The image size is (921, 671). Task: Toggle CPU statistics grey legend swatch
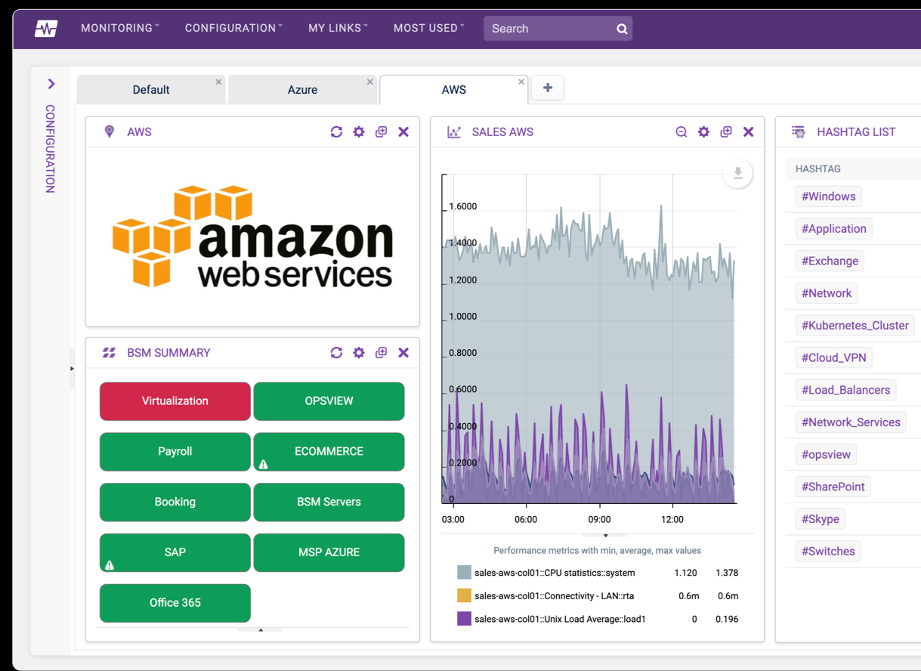tap(464, 573)
